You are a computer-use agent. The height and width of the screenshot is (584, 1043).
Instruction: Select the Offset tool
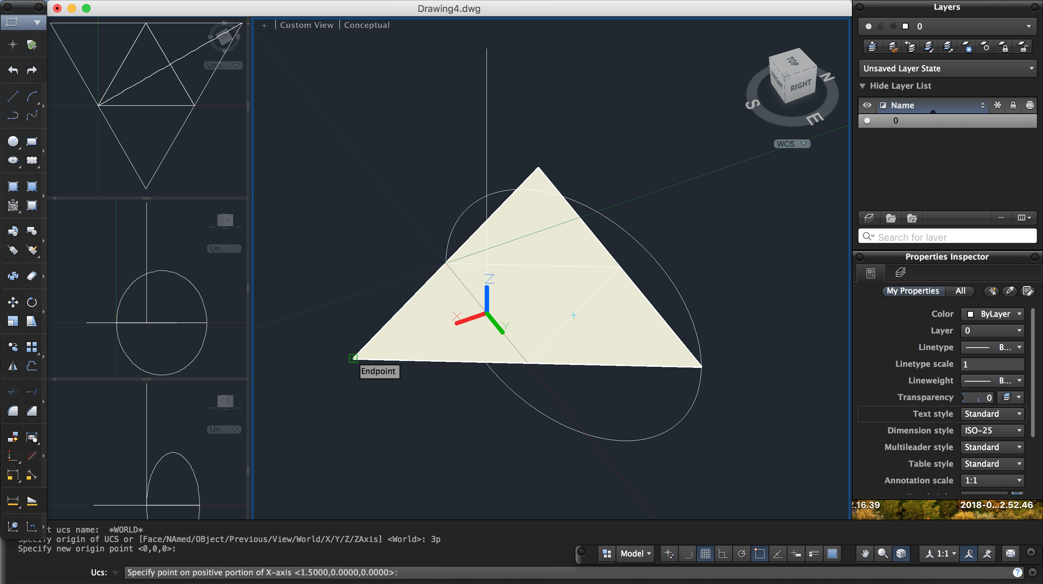tap(32, 366)
